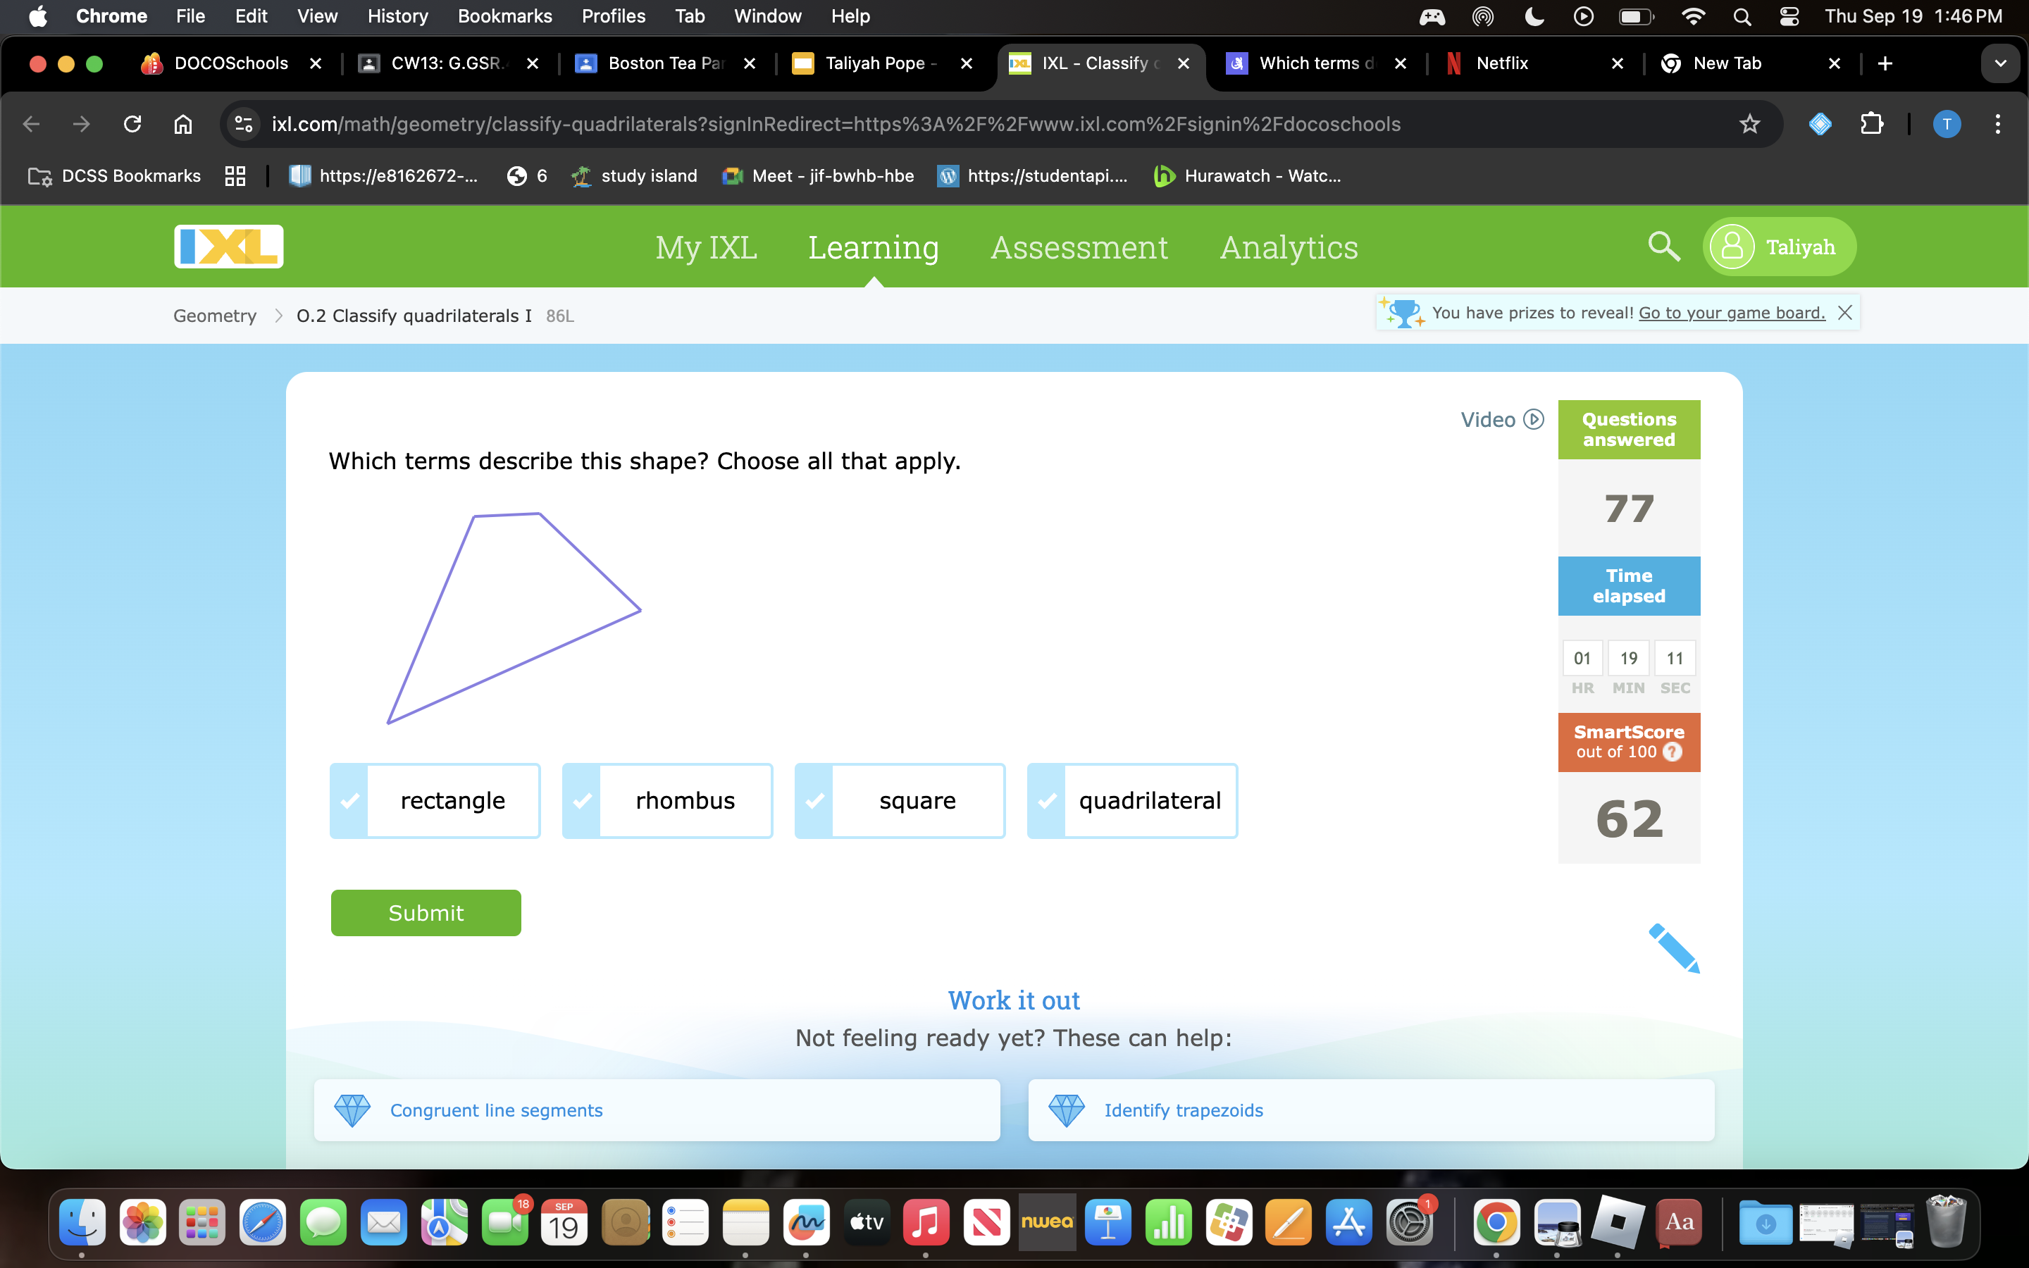Click the Submit answer button

click(x=425, y=912)
